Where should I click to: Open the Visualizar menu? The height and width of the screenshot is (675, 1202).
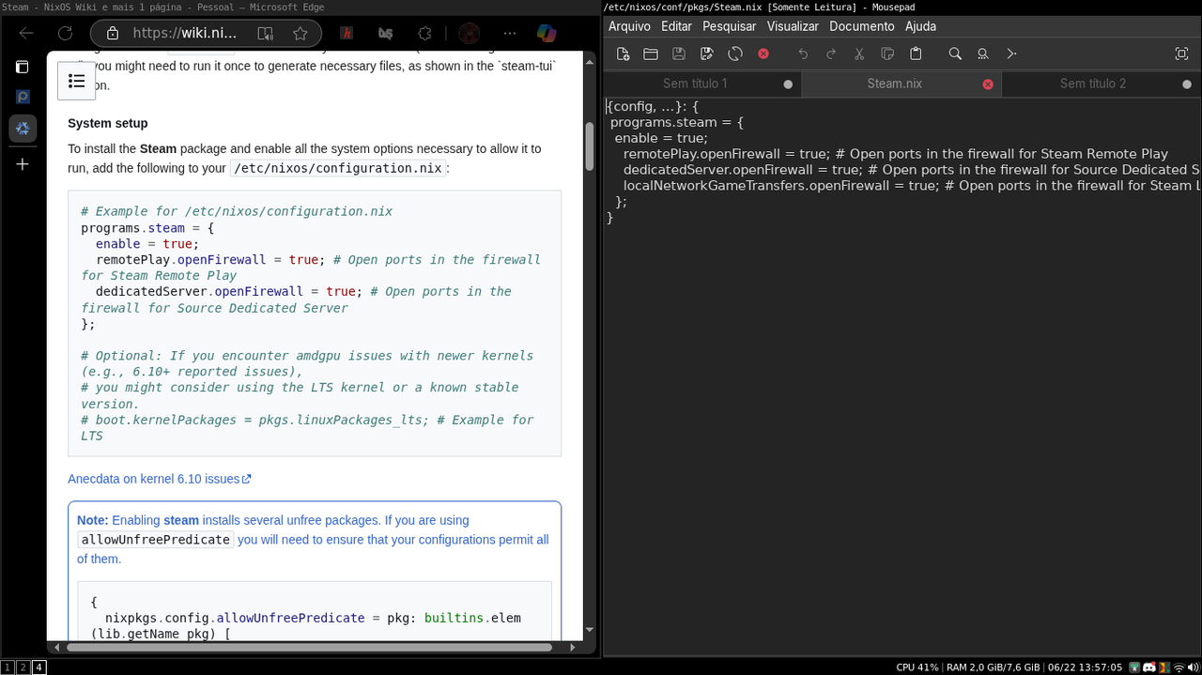point(793,26)
